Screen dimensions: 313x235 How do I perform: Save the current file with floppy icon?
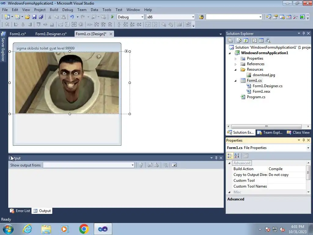click(x=34, y=17)
